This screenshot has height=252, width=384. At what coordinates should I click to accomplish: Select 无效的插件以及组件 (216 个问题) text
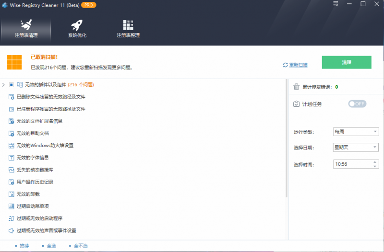pos(60,85)
